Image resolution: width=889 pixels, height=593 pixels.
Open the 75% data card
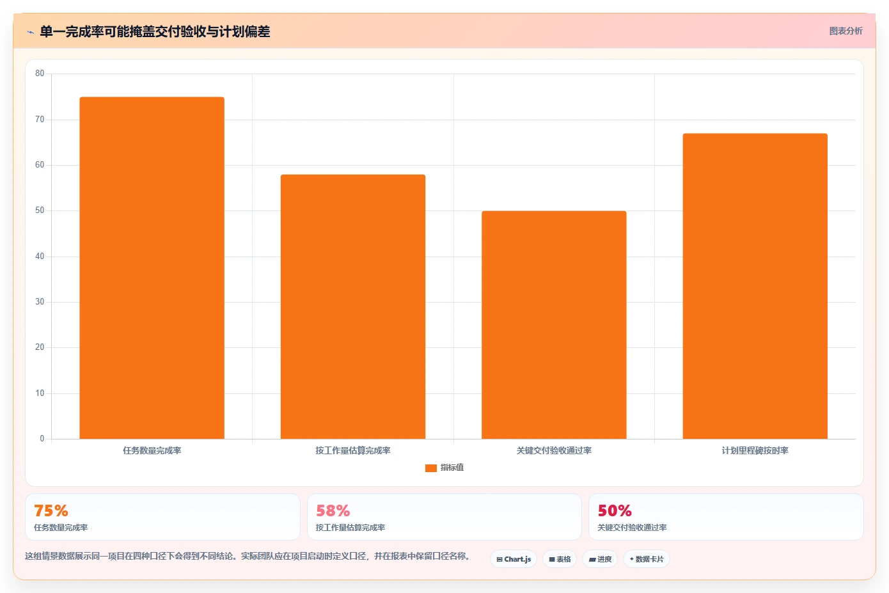point(162,517)
